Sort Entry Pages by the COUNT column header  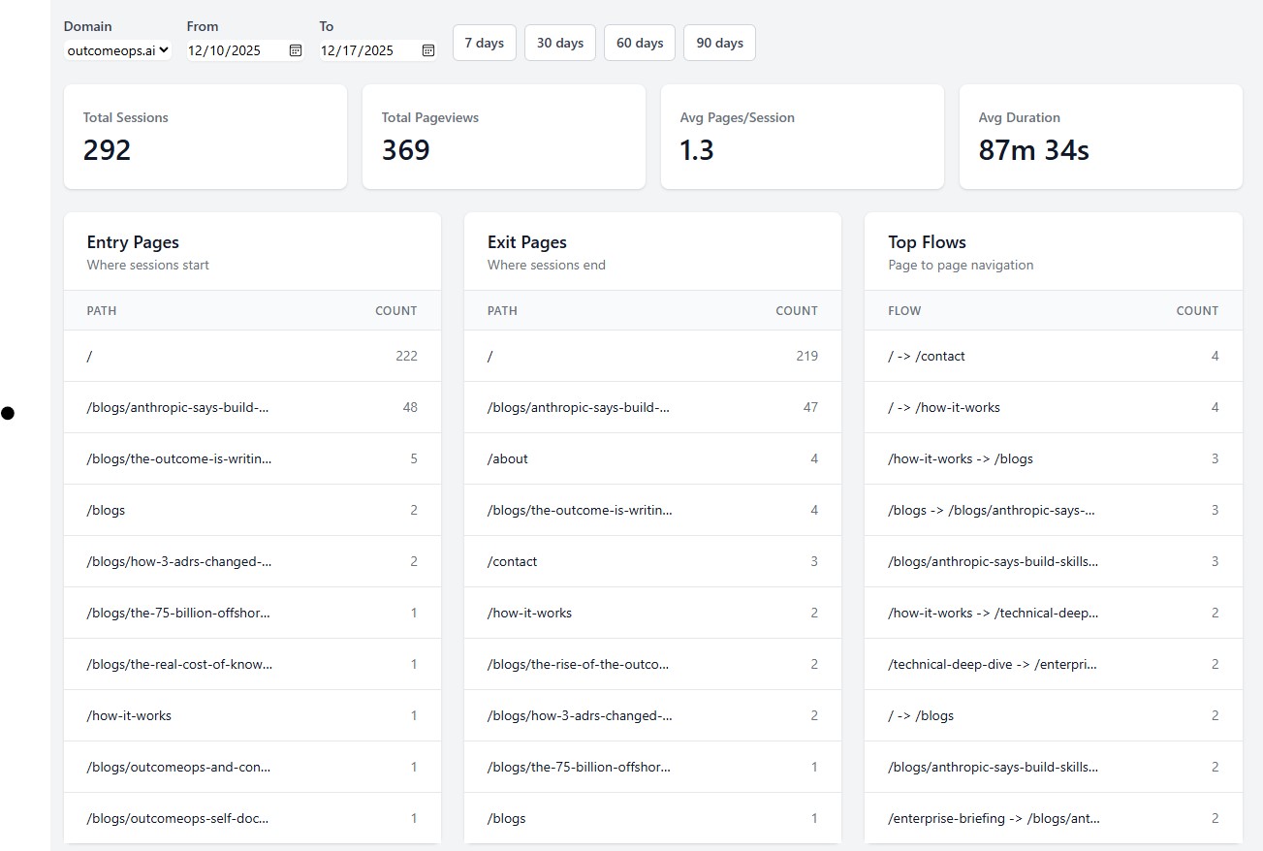(395, 310)
